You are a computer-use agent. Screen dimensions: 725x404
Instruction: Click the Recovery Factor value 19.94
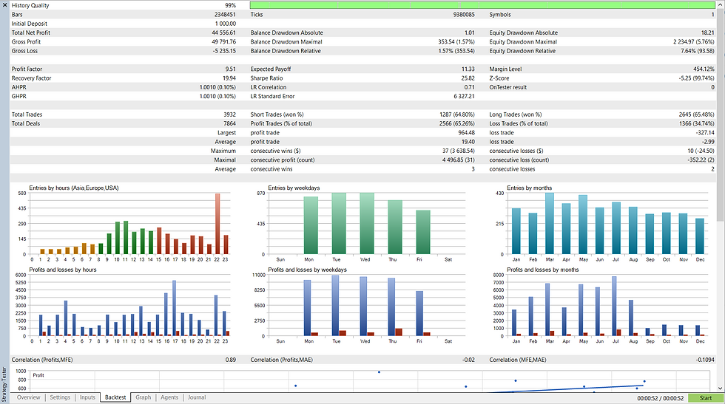[229, 78]
